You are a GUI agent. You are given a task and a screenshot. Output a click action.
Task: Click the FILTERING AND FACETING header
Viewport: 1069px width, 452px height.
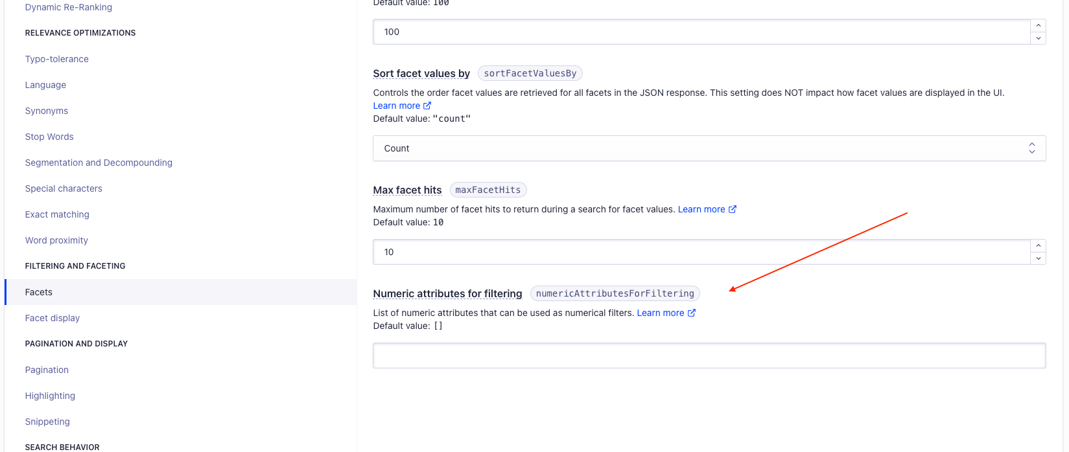[75, 266]
